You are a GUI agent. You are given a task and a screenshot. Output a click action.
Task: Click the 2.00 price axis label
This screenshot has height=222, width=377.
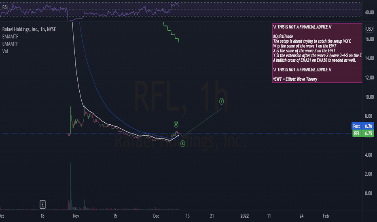[369, 174]
